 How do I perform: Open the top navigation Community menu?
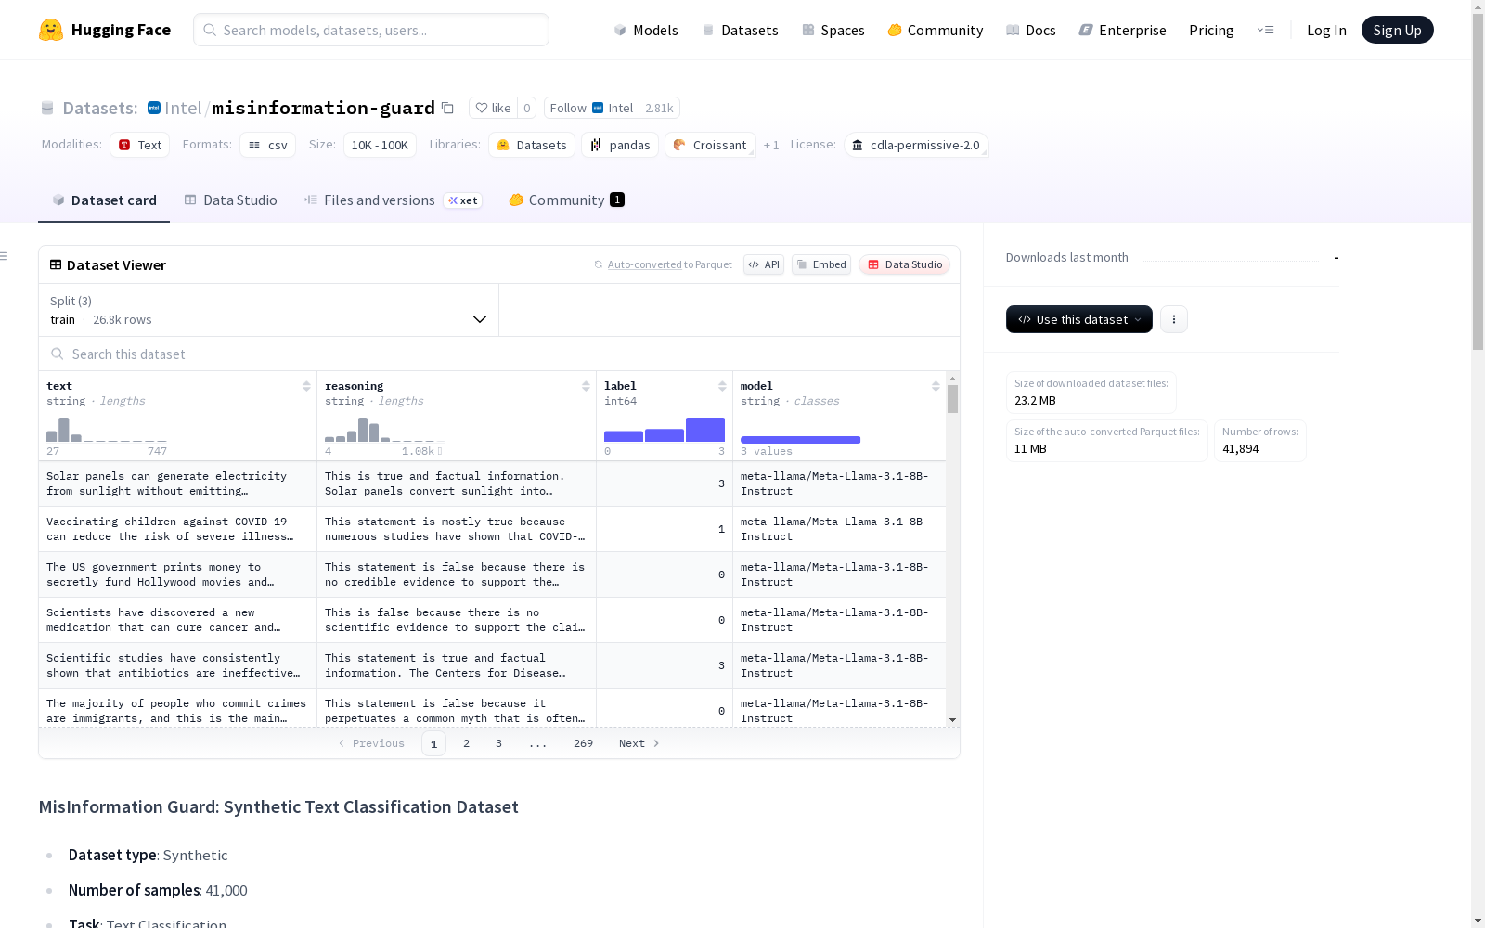coord(936,30)
